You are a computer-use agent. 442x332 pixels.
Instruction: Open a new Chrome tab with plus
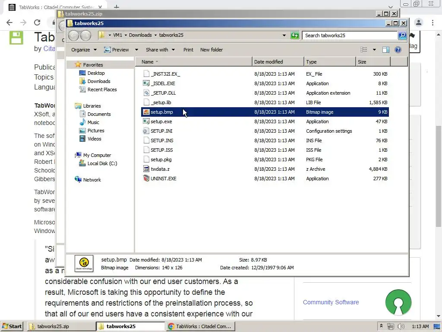pyautogui.click(x=117, y=7)
